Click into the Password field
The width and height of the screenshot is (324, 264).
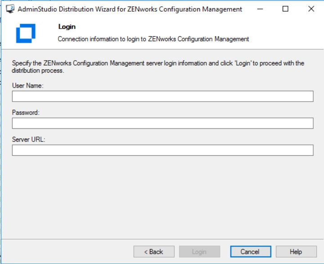click(x=162, y=123)
